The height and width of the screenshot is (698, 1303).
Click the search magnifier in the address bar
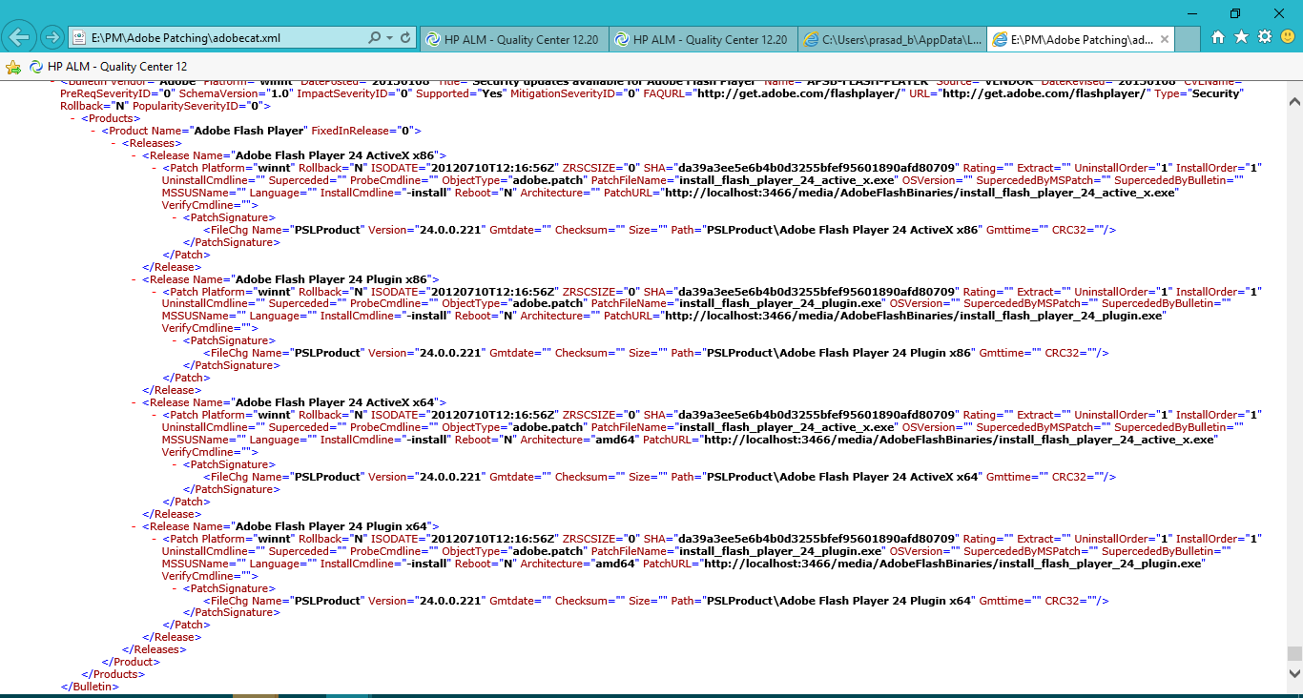point(375,38)
